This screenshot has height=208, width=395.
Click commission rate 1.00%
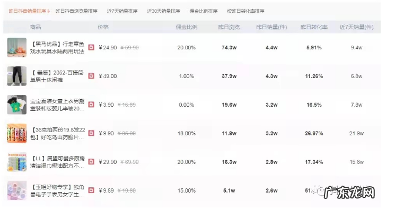187,76
